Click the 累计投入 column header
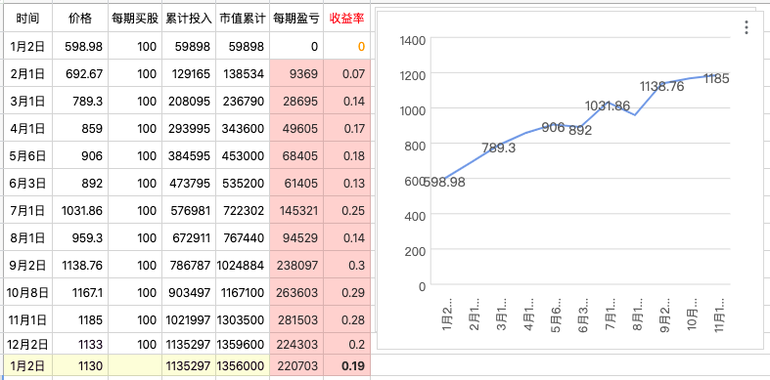The height and width of the screenshot is (380, 770). point(189,20)
